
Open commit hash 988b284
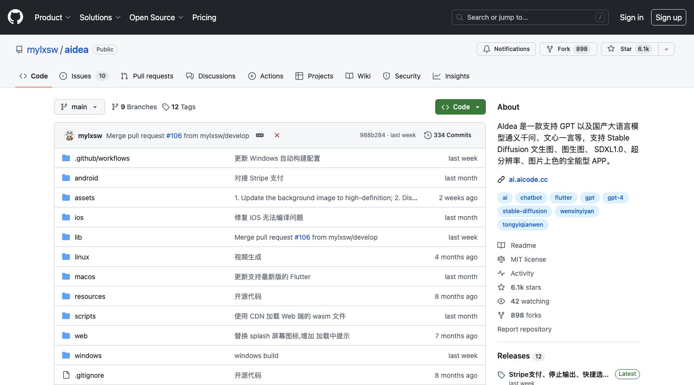click(x=373, y=135)
